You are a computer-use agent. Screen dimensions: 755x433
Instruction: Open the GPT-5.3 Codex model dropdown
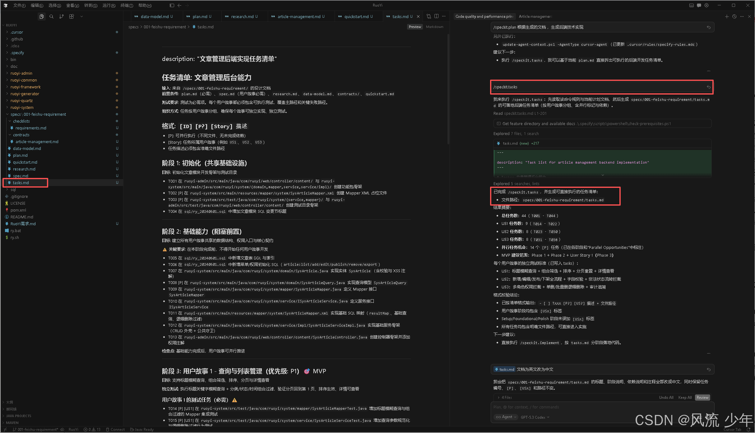tap(535, 417)
